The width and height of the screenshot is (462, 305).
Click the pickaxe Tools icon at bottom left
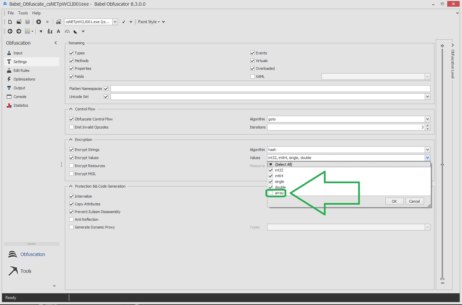tap(13, 271)
